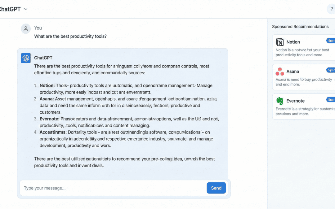Open the Notion sponsored title link
Viewport: 335px width, 209px height.
(293, 42)
